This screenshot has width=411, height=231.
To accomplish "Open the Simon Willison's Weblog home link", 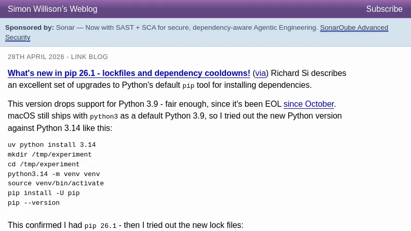I will point(52,9).
